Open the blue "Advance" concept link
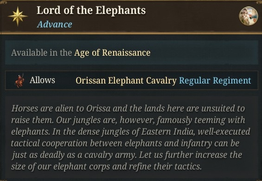The image size is (262, 181). [x=54, y=25]
